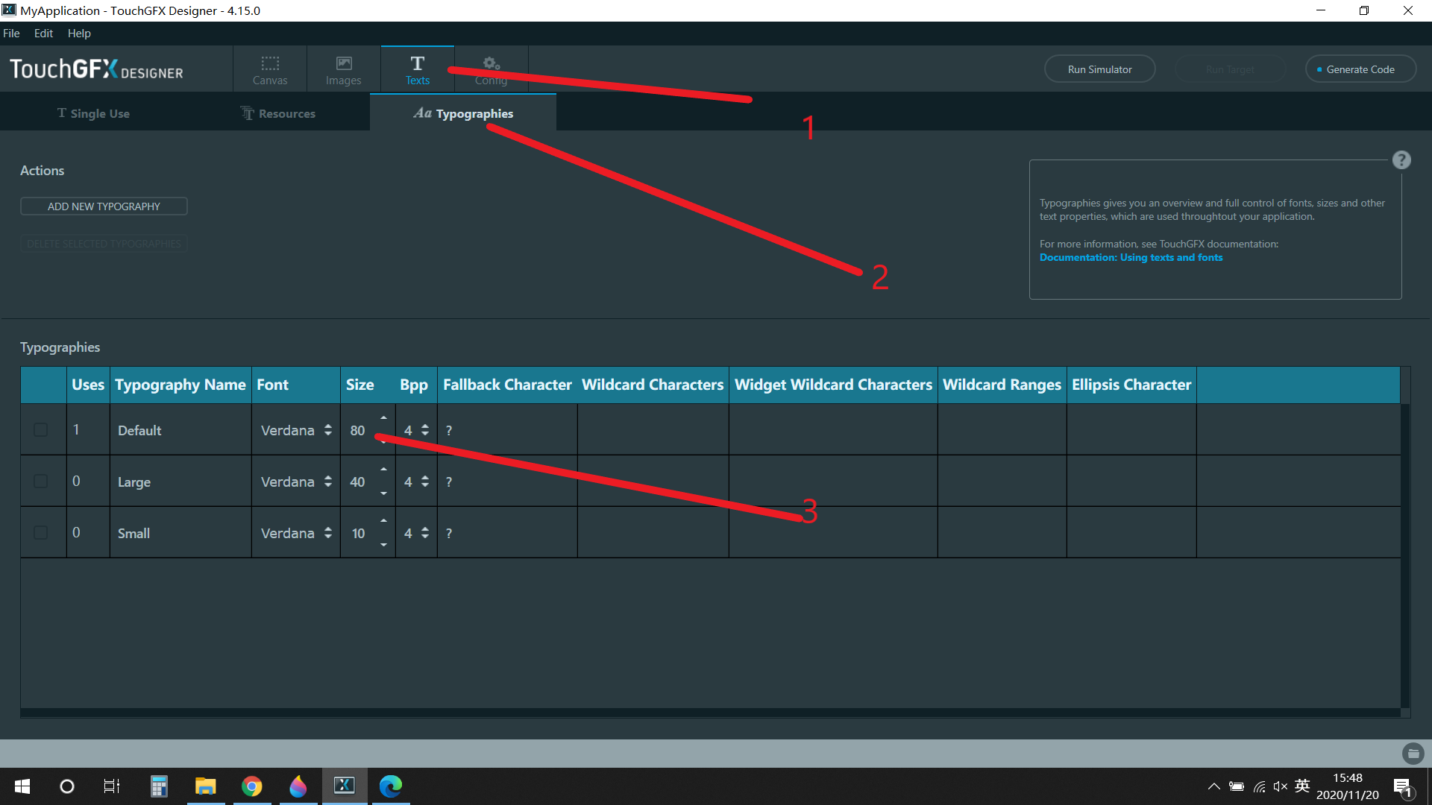Increase the Default typography size with the up arrow
Screen dimensions: 1432x805
pos(383,418)
